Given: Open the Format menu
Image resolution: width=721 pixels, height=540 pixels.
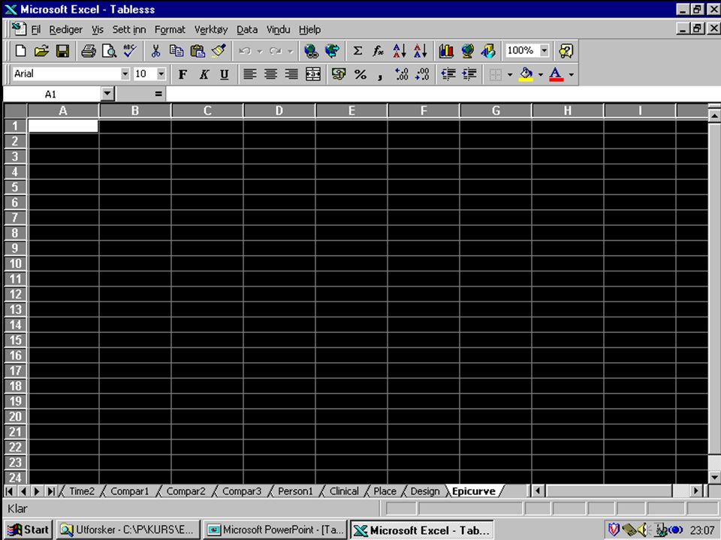Looking at the screenshot, I should 170,29.
